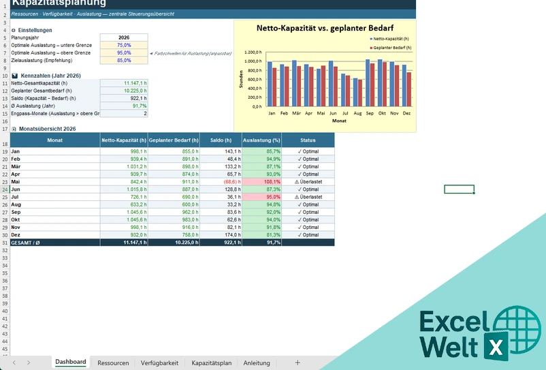
Task: Select the Auslastung (%) column header
Action: pos(261,140)
